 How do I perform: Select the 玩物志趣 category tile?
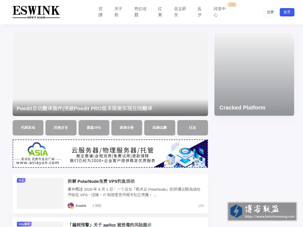tap(160, 128)
